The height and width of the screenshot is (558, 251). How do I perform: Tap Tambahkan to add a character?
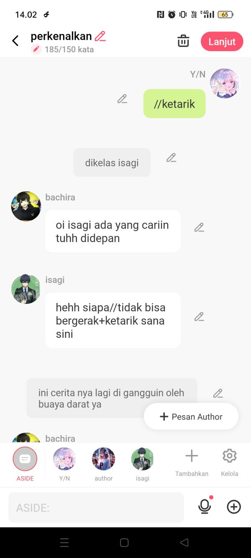tap(192, 462)
